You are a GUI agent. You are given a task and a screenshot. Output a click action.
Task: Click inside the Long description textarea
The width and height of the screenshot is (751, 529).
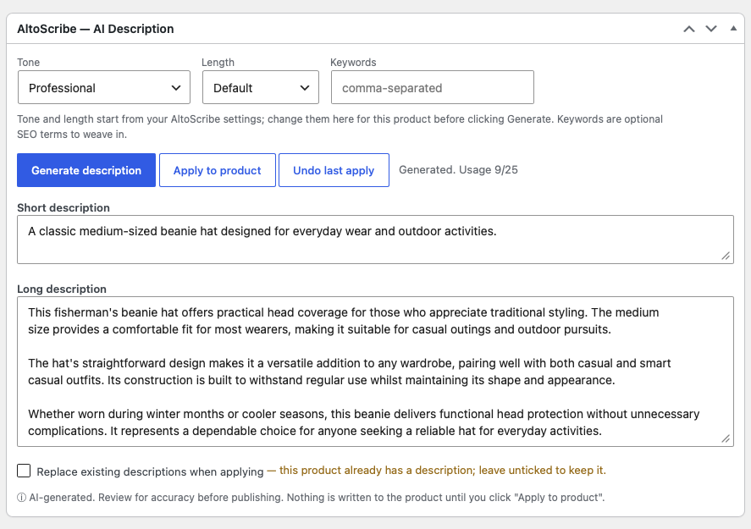point(376,372)
